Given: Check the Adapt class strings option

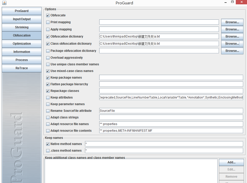Looking at the screenshot, I should click(x=48, y=117).
